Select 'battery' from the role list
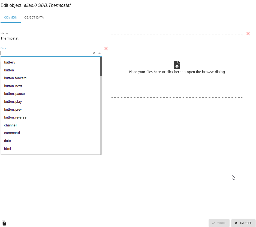The image size is (256, 227). [10, 62]
